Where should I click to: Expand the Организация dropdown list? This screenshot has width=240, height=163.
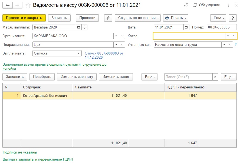pyautogui.click(x=116, y=36)
